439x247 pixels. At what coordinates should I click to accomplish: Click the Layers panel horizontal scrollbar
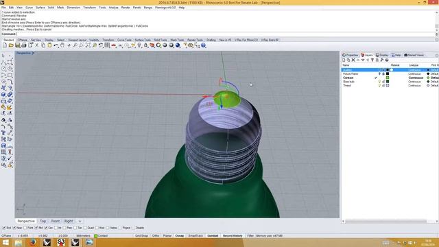pos(385,221)
